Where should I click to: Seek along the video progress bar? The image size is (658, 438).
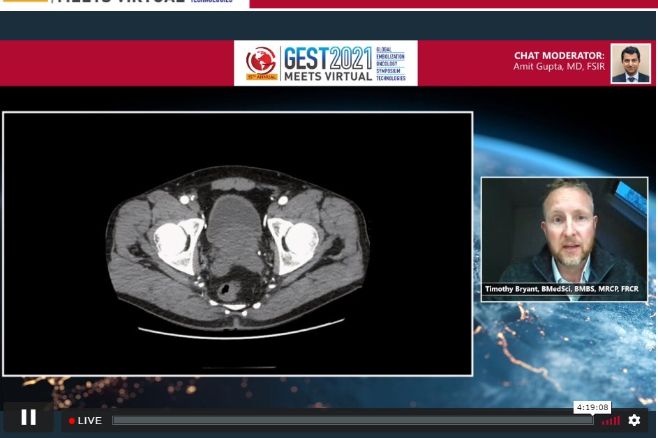tap(353, 421)
